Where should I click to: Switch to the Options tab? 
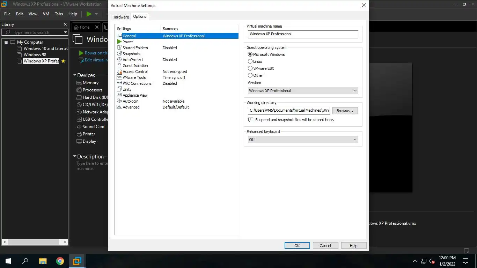pyautogui.click(x=140, y=16)
